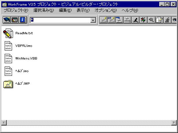Click the graduation cap project smarts icon
178x133 pixels.
coord(7,20)
